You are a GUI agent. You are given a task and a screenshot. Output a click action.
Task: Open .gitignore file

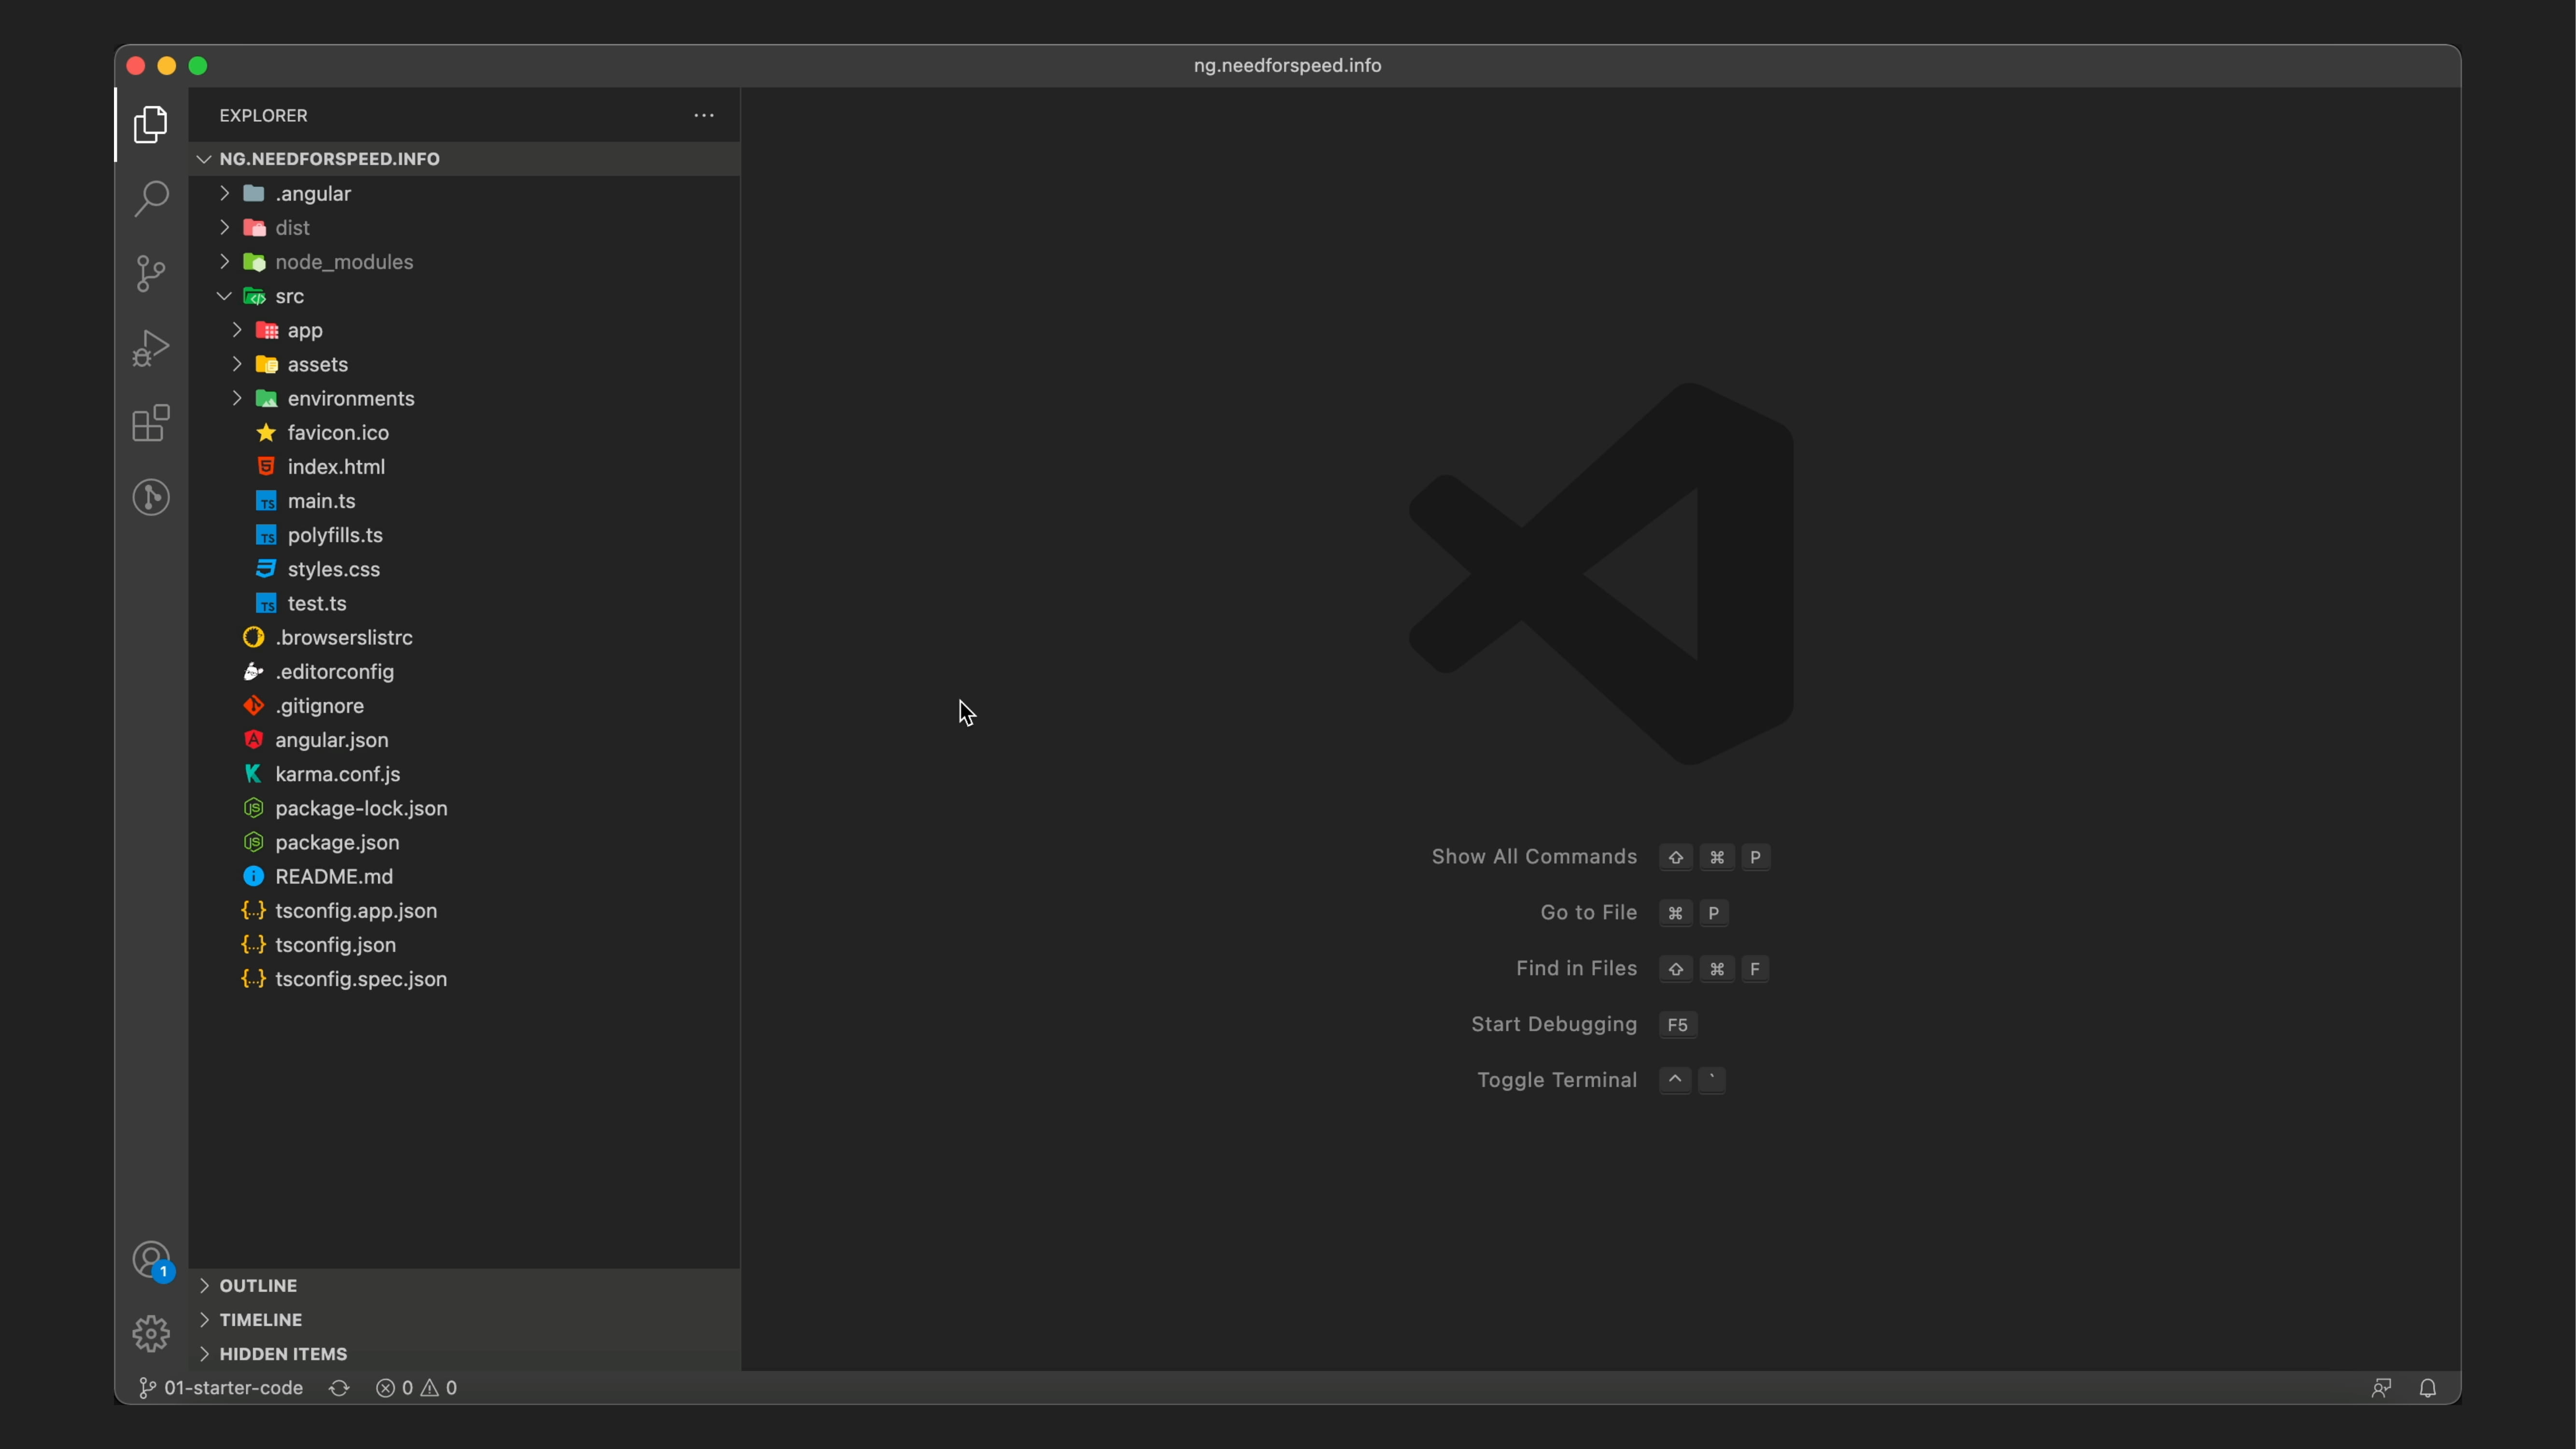point(465,706)
